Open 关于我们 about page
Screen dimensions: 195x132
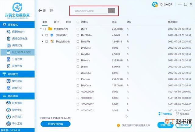(14, 117)
